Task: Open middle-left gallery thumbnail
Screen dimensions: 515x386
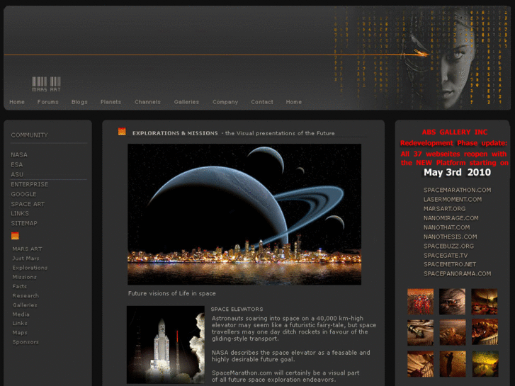Action: point(420,332)
